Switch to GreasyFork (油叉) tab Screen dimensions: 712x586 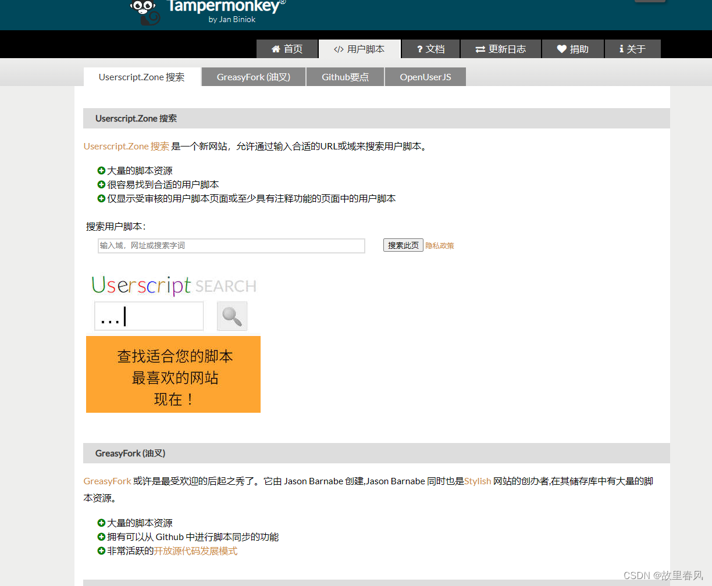254,77
